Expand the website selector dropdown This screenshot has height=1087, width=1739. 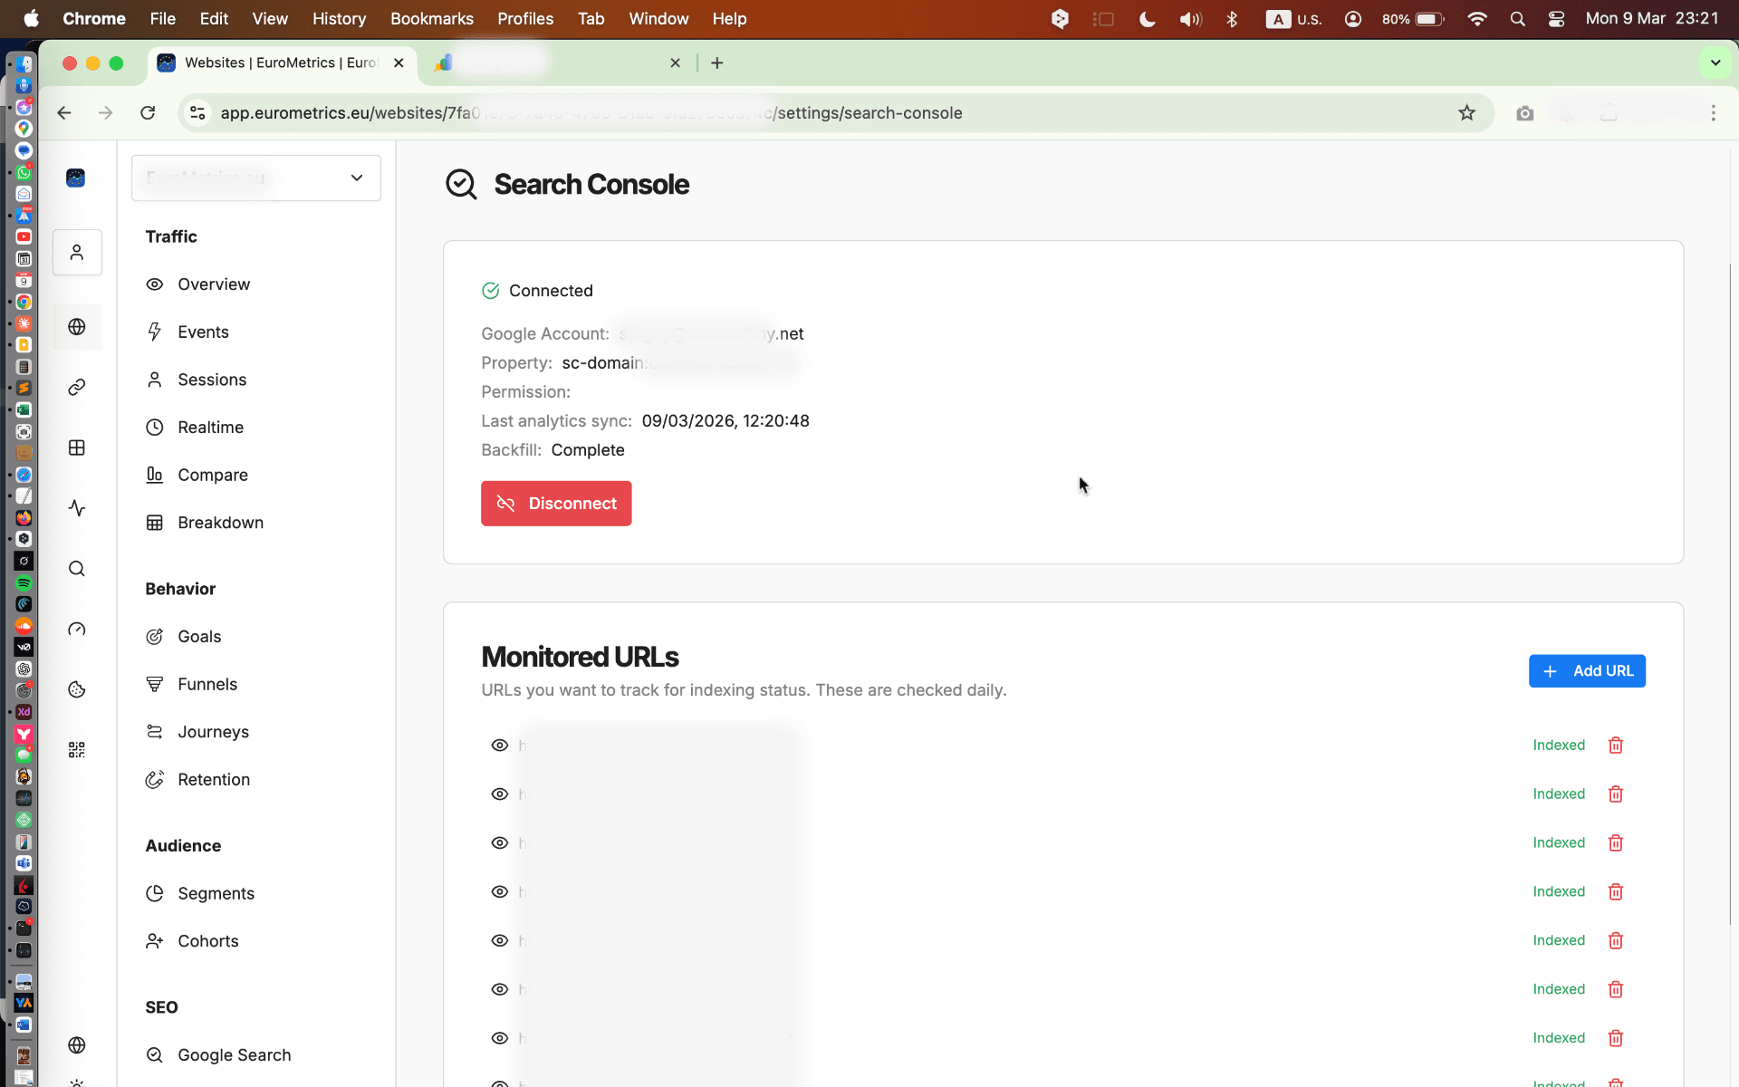point(256,178)
